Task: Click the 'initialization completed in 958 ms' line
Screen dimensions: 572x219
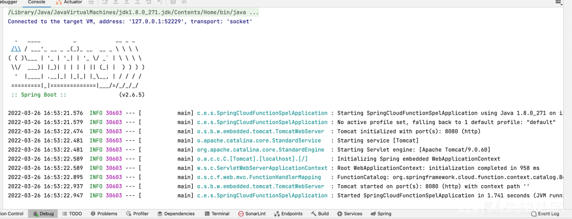Action: click(x=438, y=168)
